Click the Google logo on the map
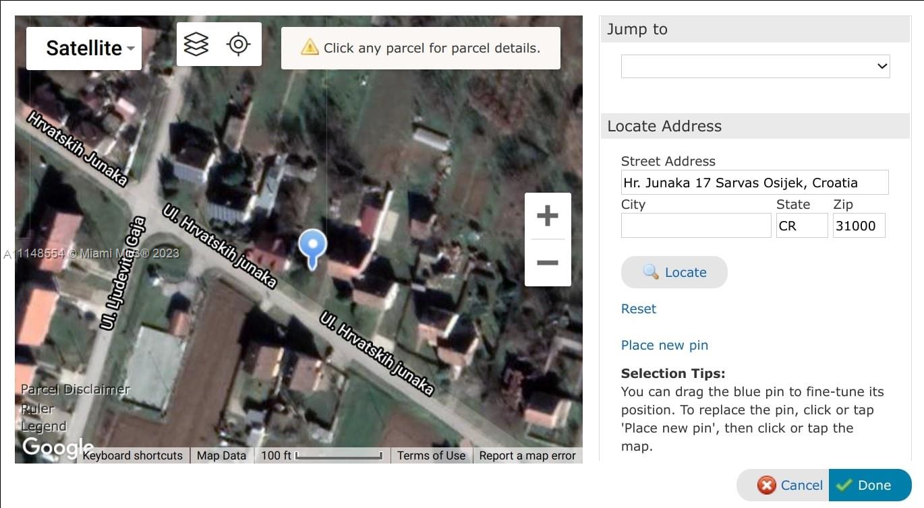924x508 pixels. click(x=58, y=447)
